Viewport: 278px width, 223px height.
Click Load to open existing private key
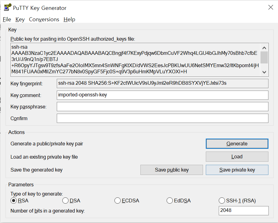(x=237, y=157)
